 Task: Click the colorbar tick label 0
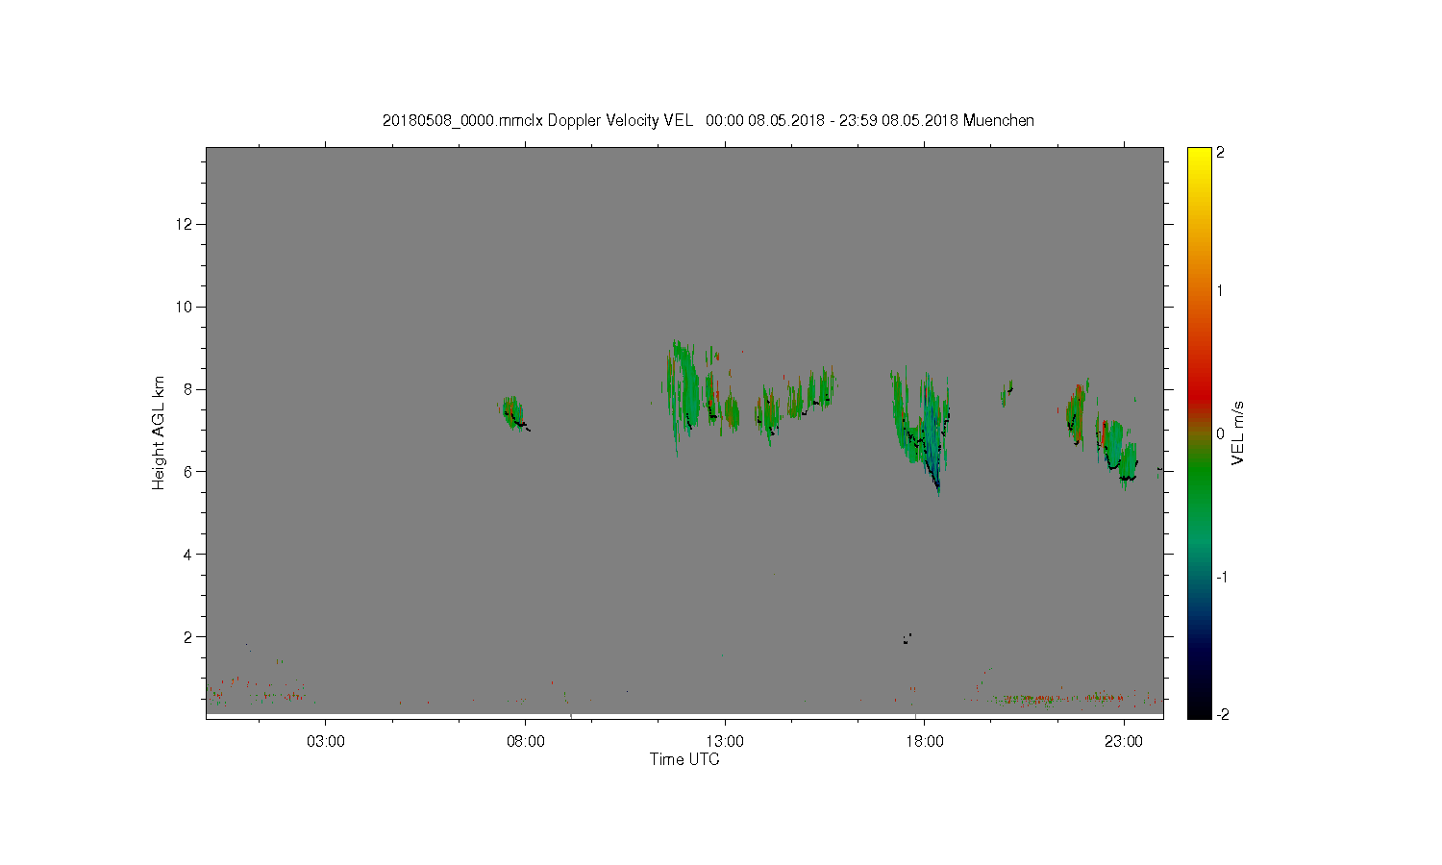(1220, 433)
